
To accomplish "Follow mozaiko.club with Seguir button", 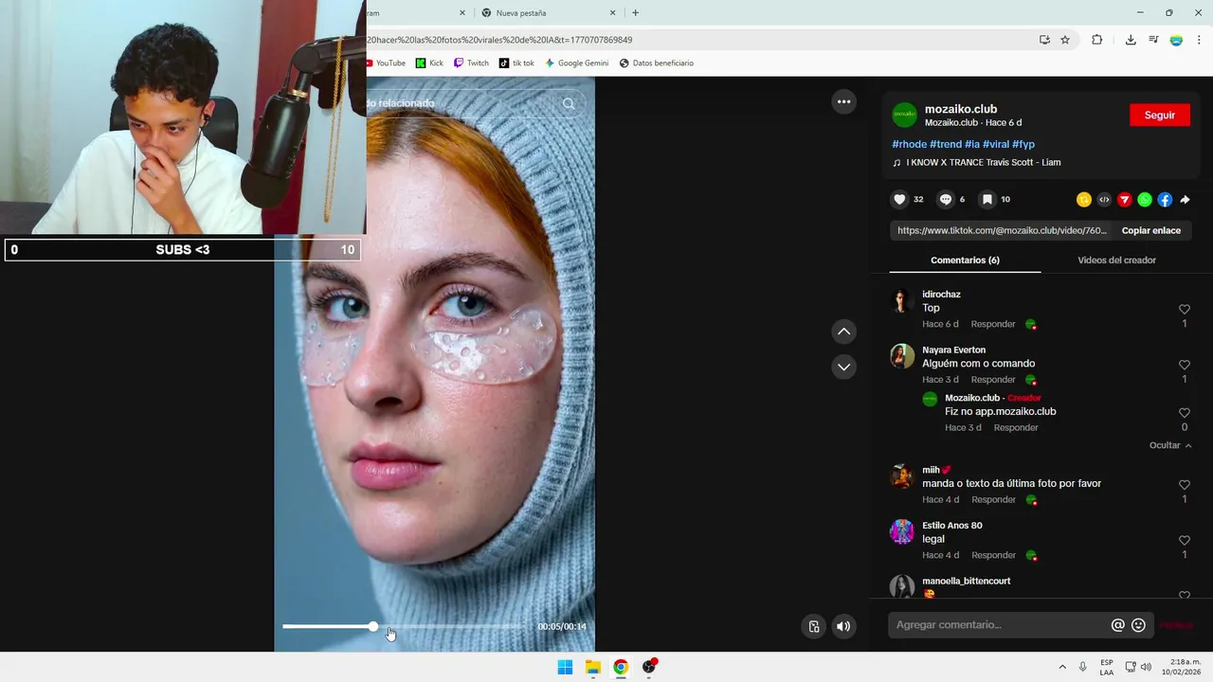I will [1160, 115].
